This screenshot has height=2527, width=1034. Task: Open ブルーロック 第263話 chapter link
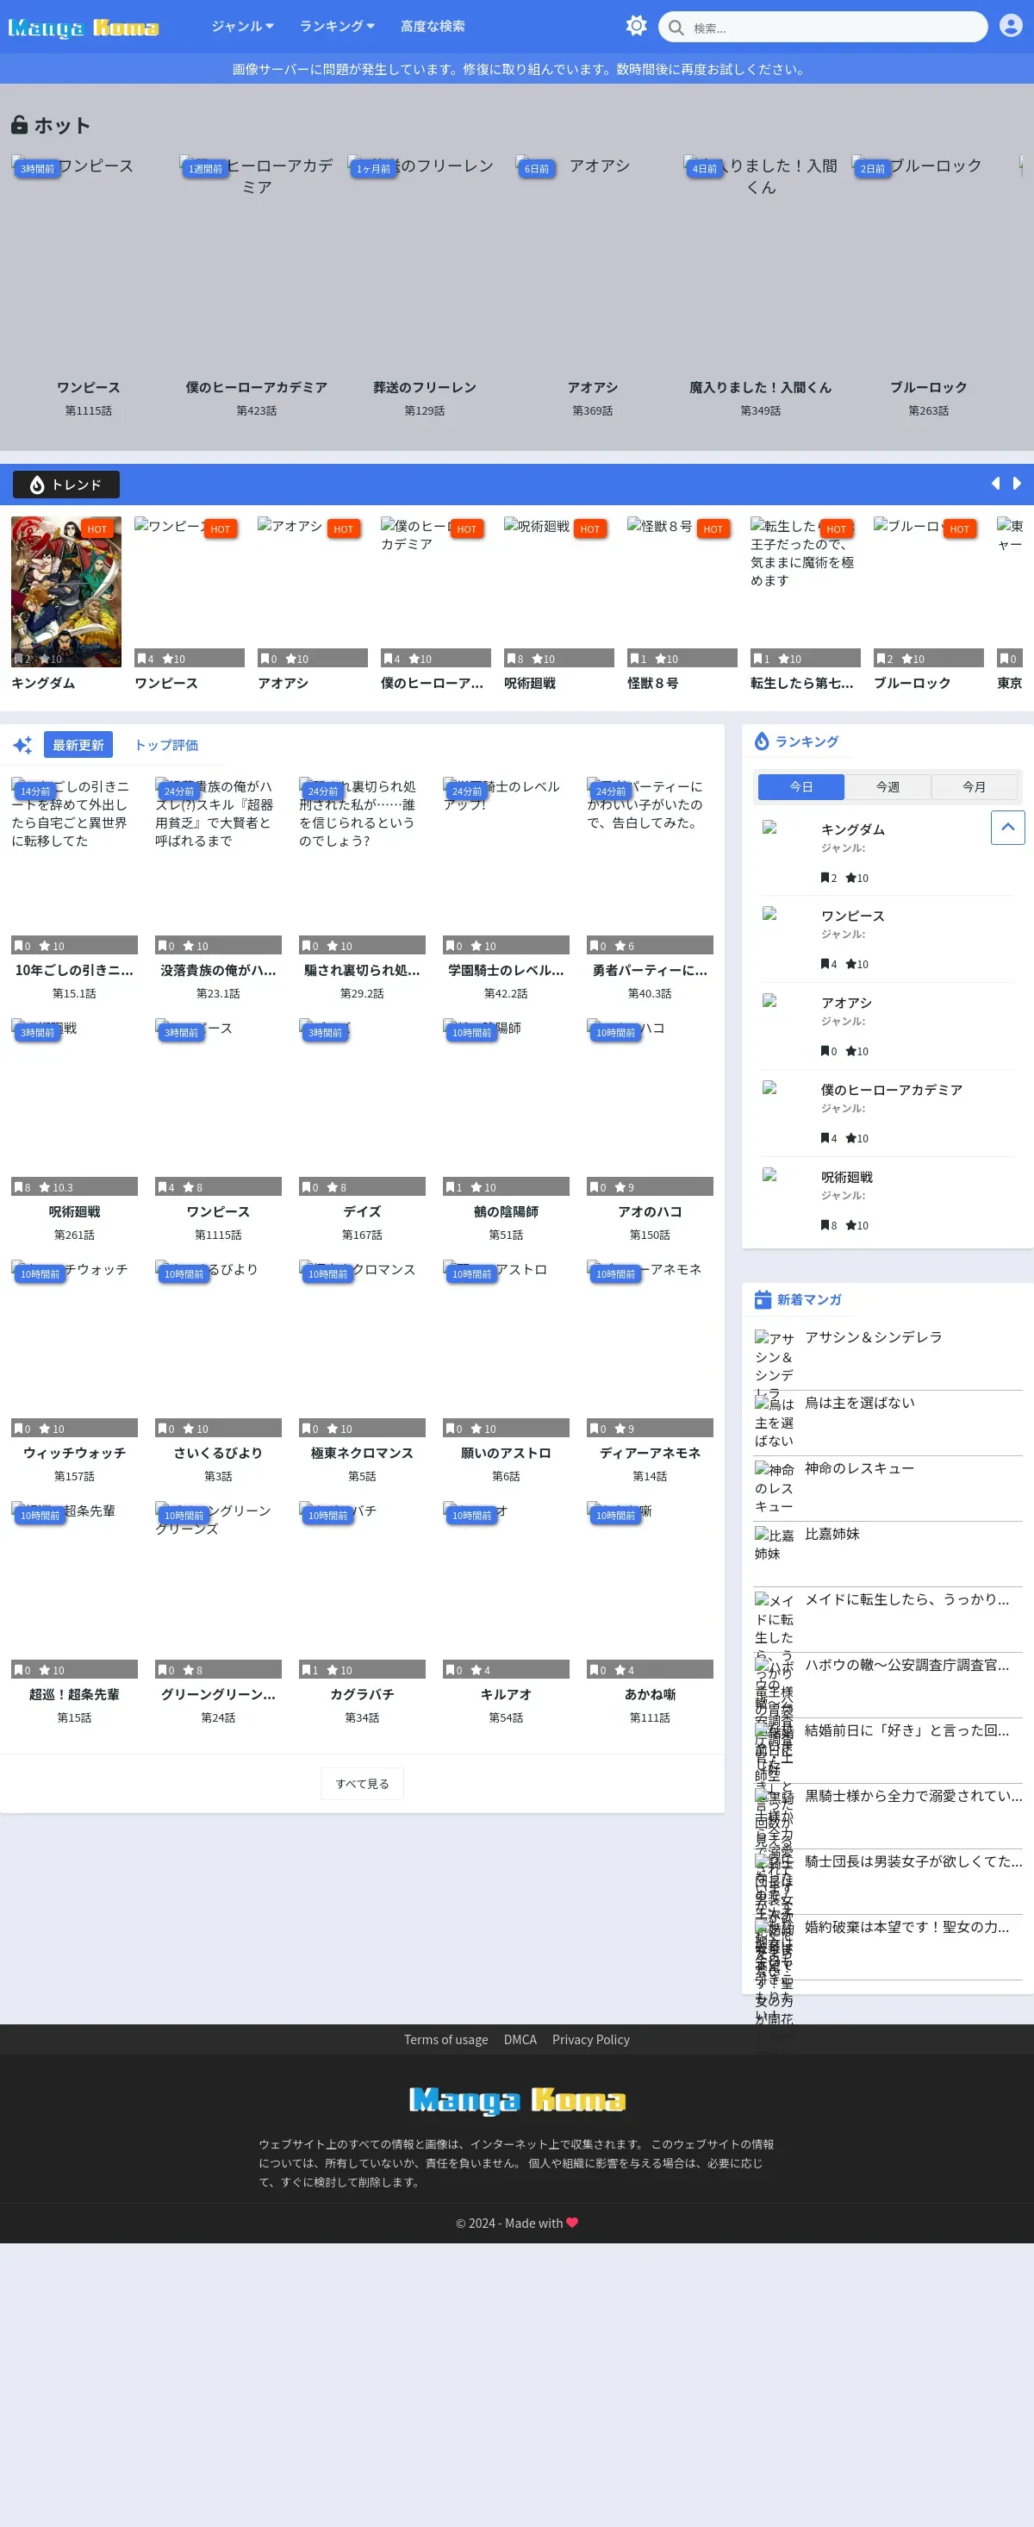(928, 411)
